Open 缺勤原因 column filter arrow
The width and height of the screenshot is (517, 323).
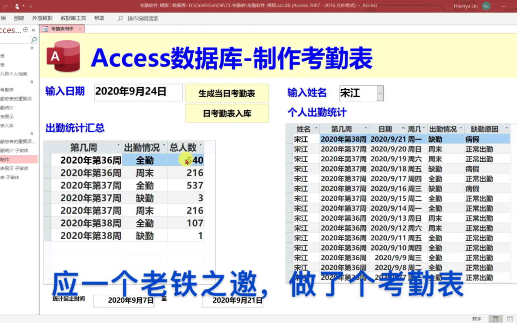[507, 128]
